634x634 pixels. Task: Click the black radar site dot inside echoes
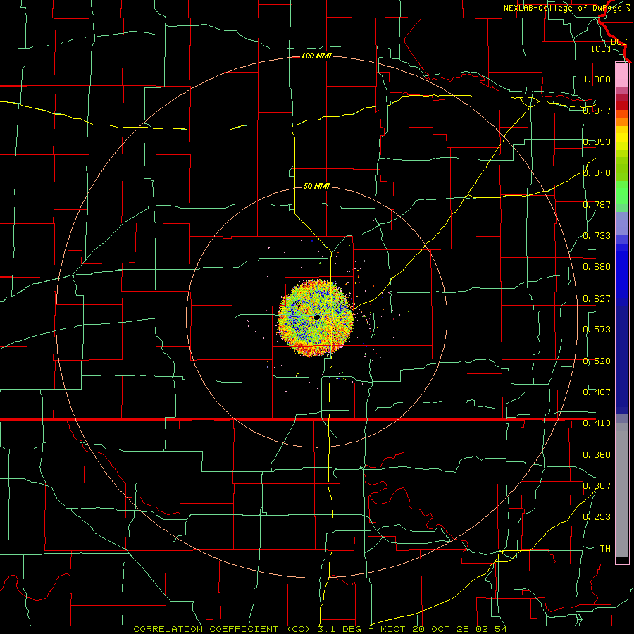tap(316, 318)
